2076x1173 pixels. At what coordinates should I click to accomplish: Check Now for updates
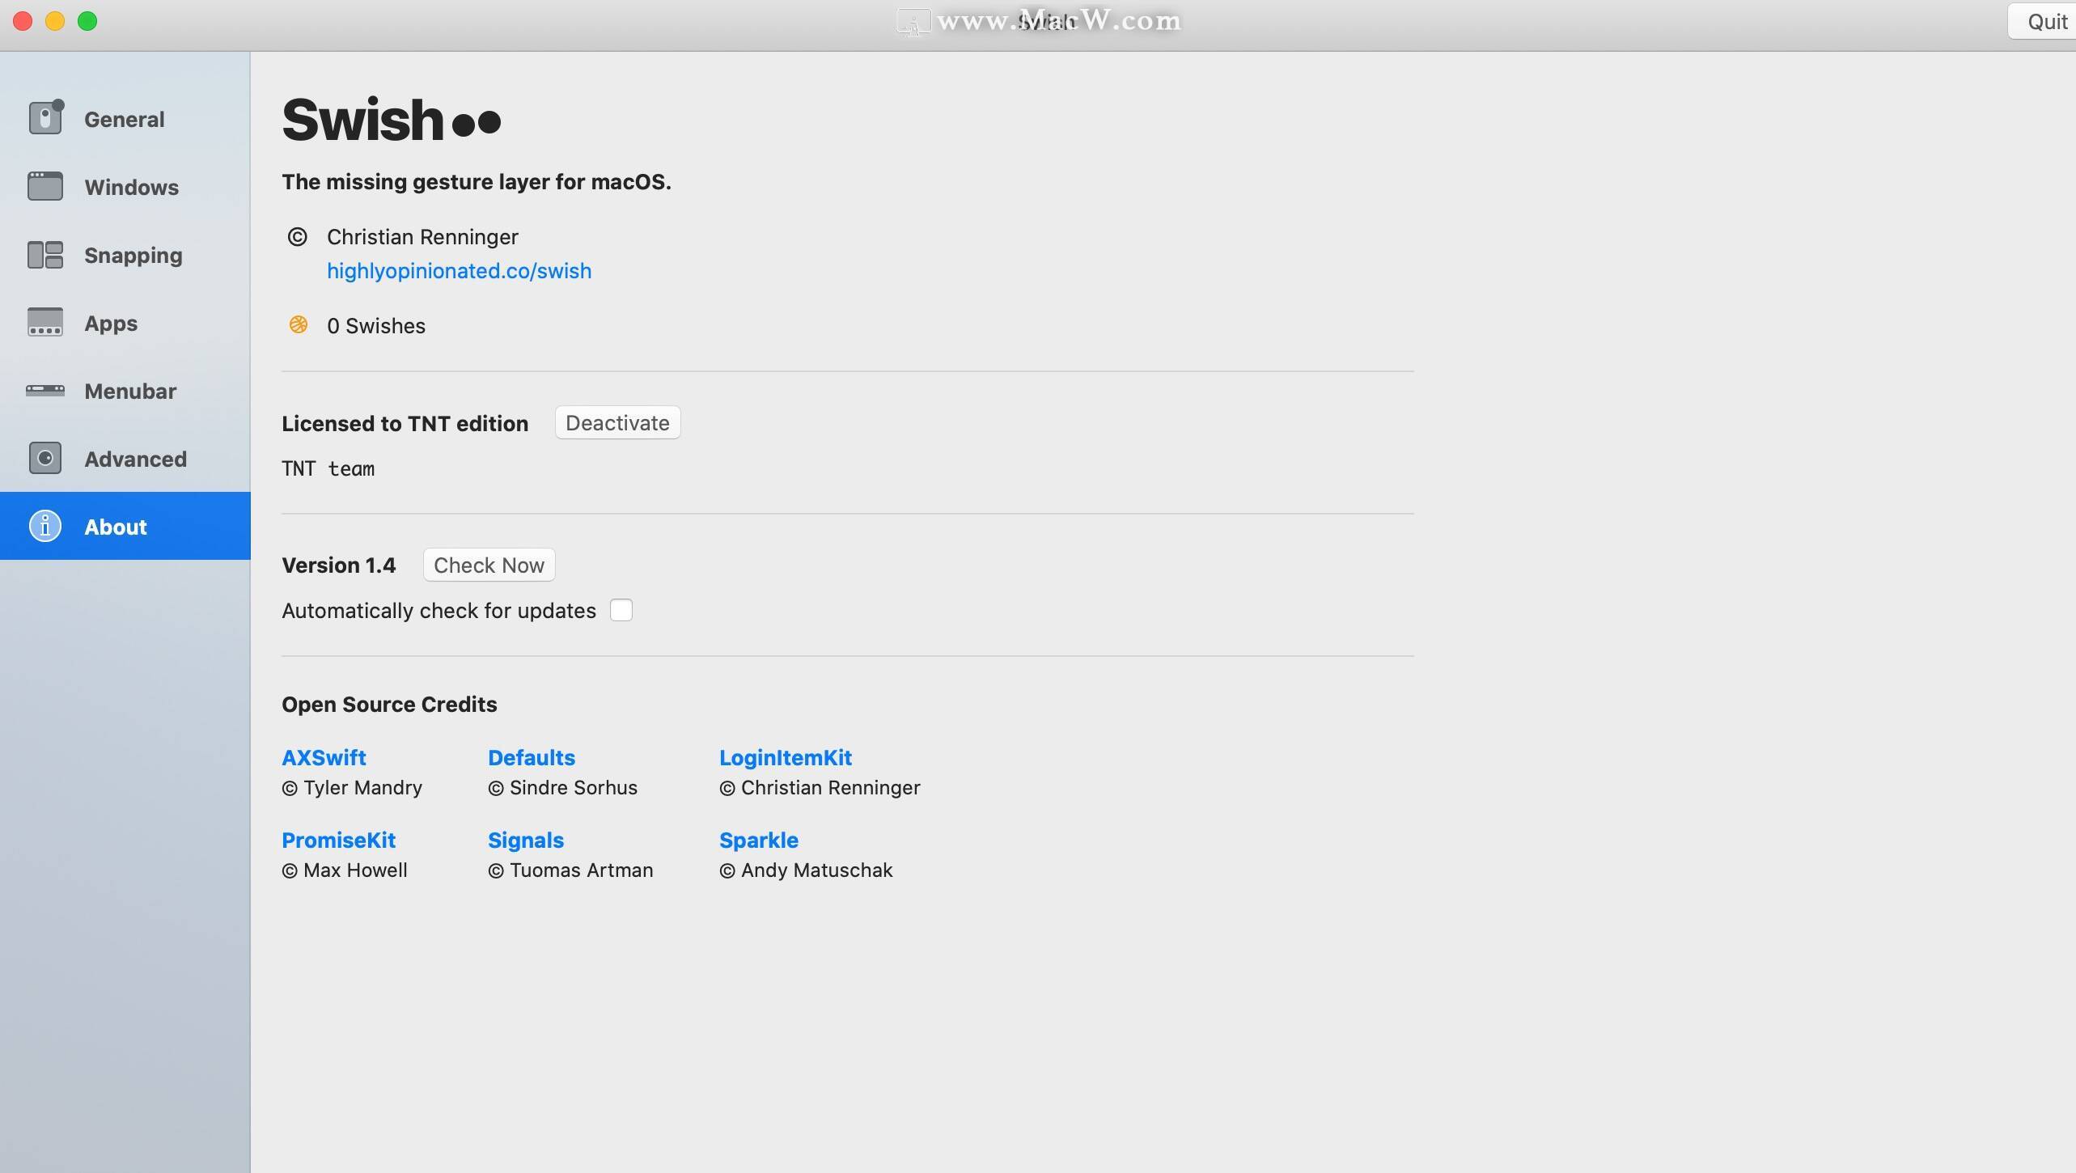tap(489, 565)
